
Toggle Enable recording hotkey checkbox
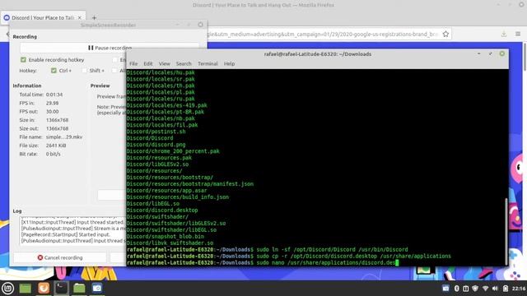23,60
